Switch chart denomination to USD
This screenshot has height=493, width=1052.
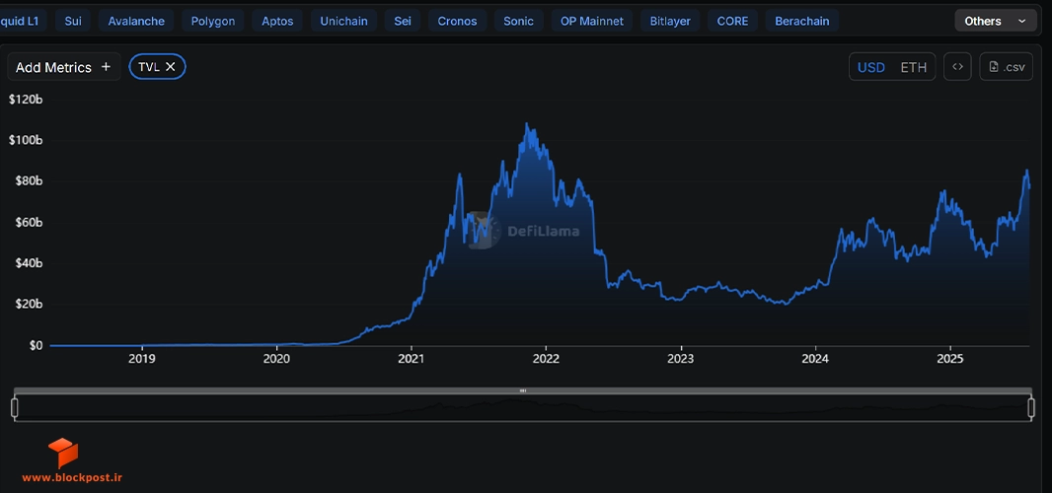pyautogui.click(x=870, y=67)
